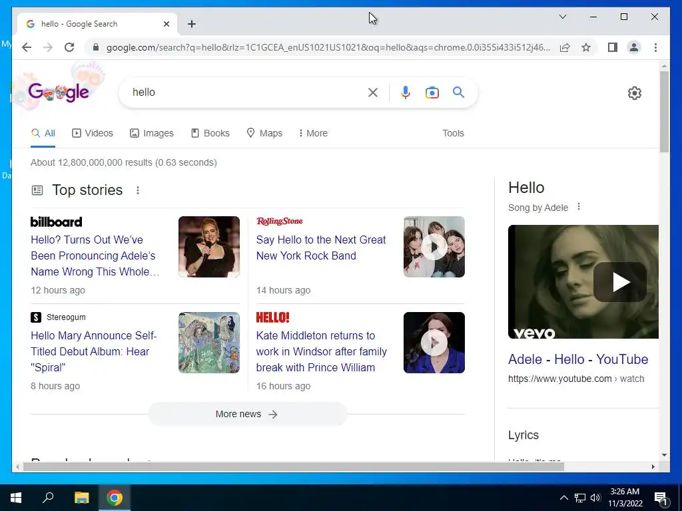Select the All results tab
Image resolution: width=682 pixels, height=511 pixels.
click(x=43, y=133)
